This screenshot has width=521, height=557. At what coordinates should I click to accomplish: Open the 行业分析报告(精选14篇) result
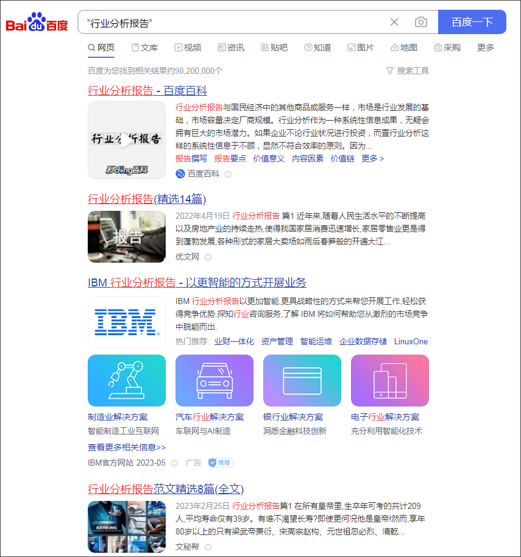point(147,199)
